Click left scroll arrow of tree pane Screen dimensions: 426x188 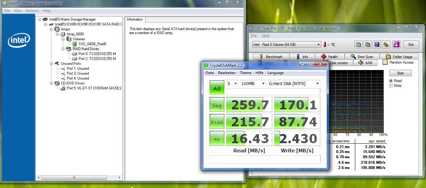[x=38, y=178]
